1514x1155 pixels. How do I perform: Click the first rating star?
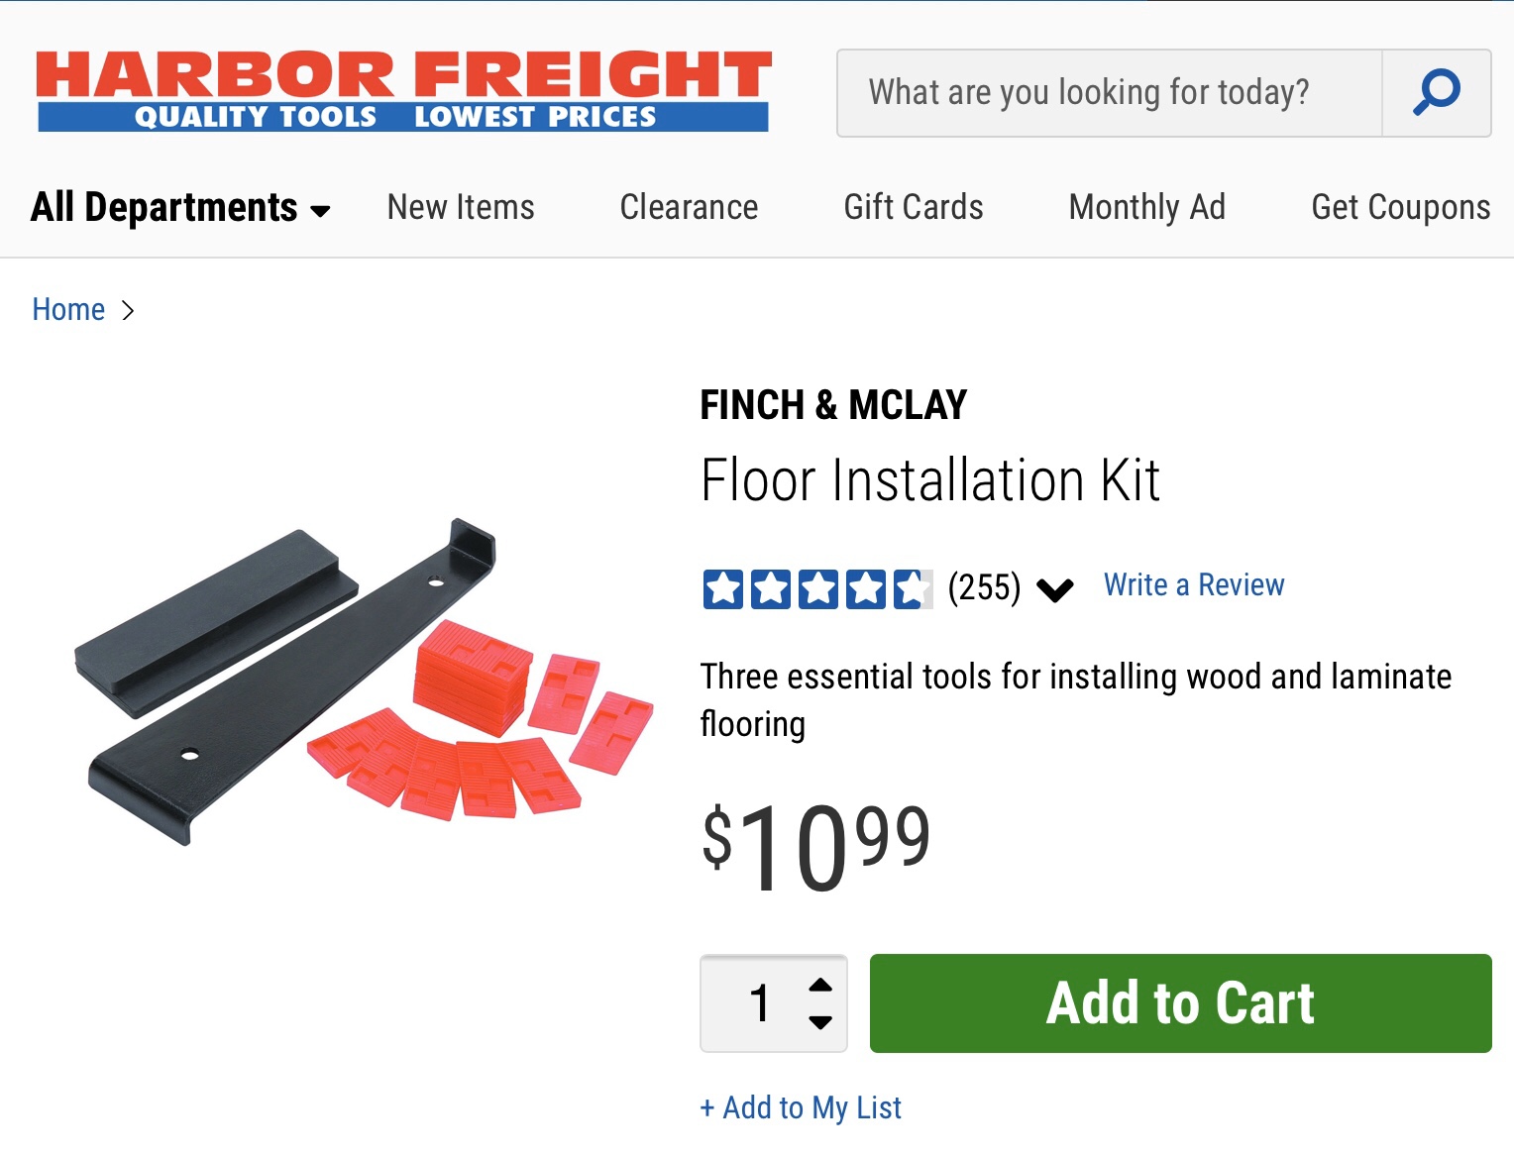click(723, 589)
